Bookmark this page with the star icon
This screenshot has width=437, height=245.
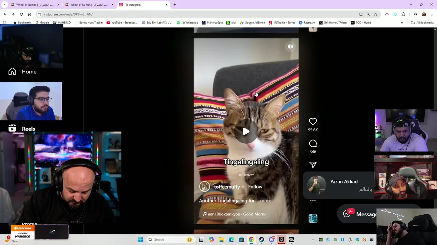pyautogui.click(x=375, y=14)
